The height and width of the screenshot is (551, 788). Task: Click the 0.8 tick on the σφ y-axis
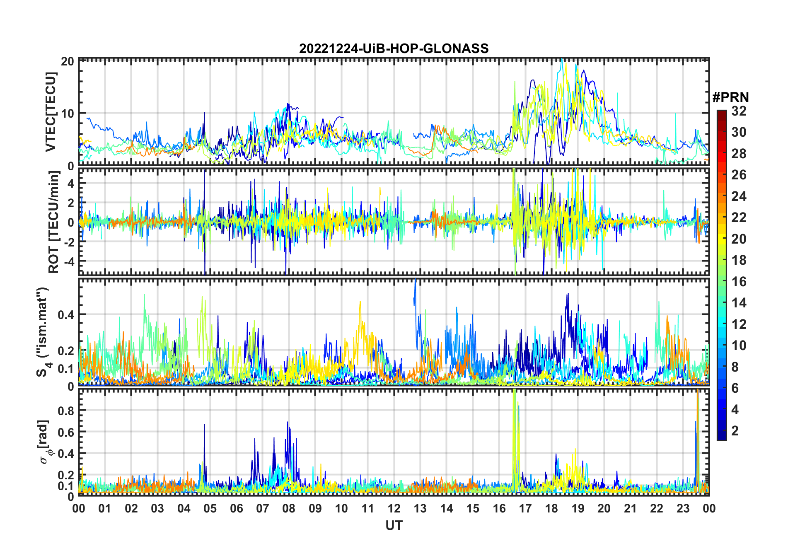[x=65, y=411]
